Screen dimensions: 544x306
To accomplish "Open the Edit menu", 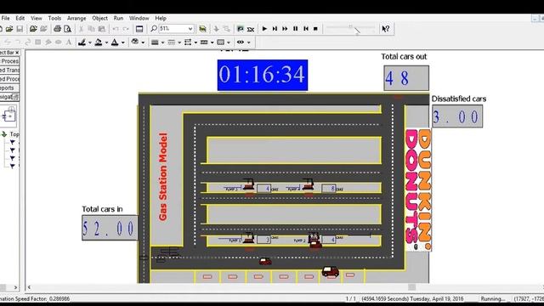I will coord(20,18).
